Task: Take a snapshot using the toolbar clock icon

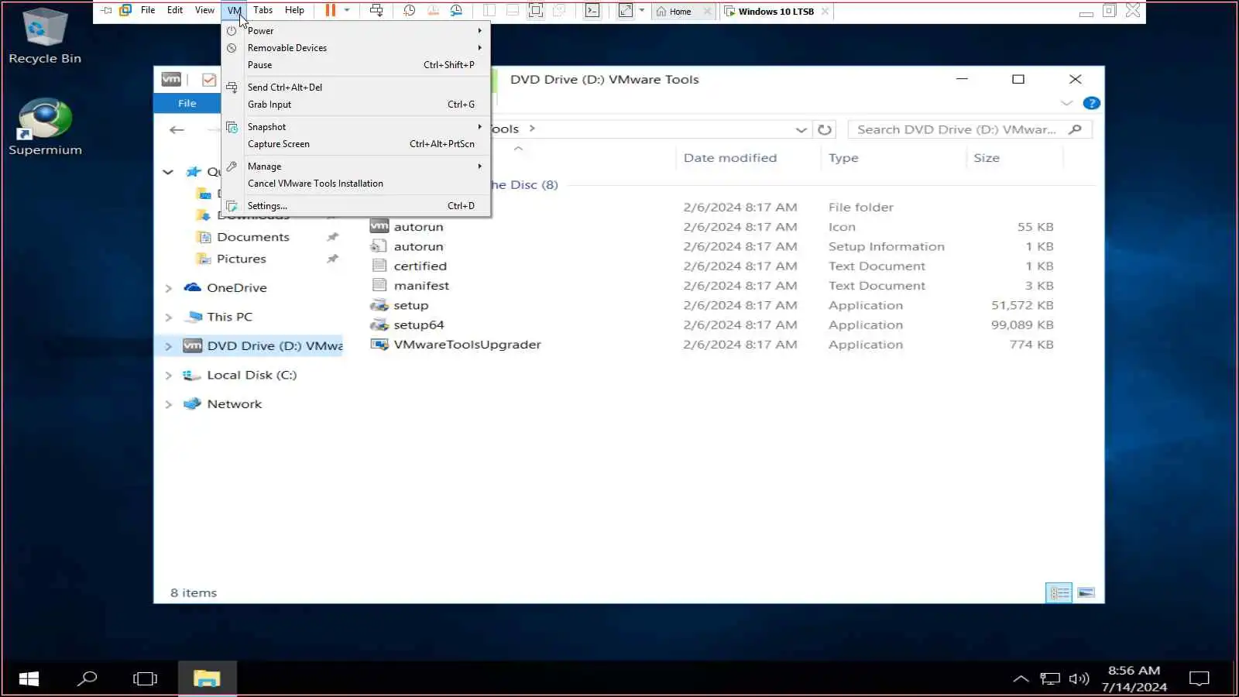Action: tap(410, 11)
